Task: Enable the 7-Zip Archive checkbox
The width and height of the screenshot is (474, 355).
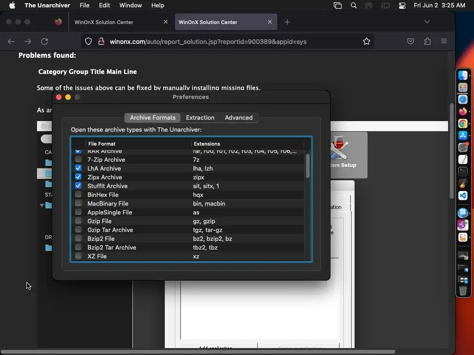Action: point(78,159)
